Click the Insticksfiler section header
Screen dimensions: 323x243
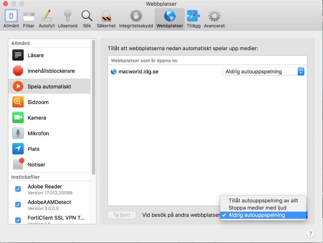click(25, 177)
